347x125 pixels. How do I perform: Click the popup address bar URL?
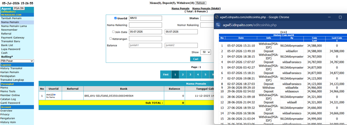click(x=250, y=25)
